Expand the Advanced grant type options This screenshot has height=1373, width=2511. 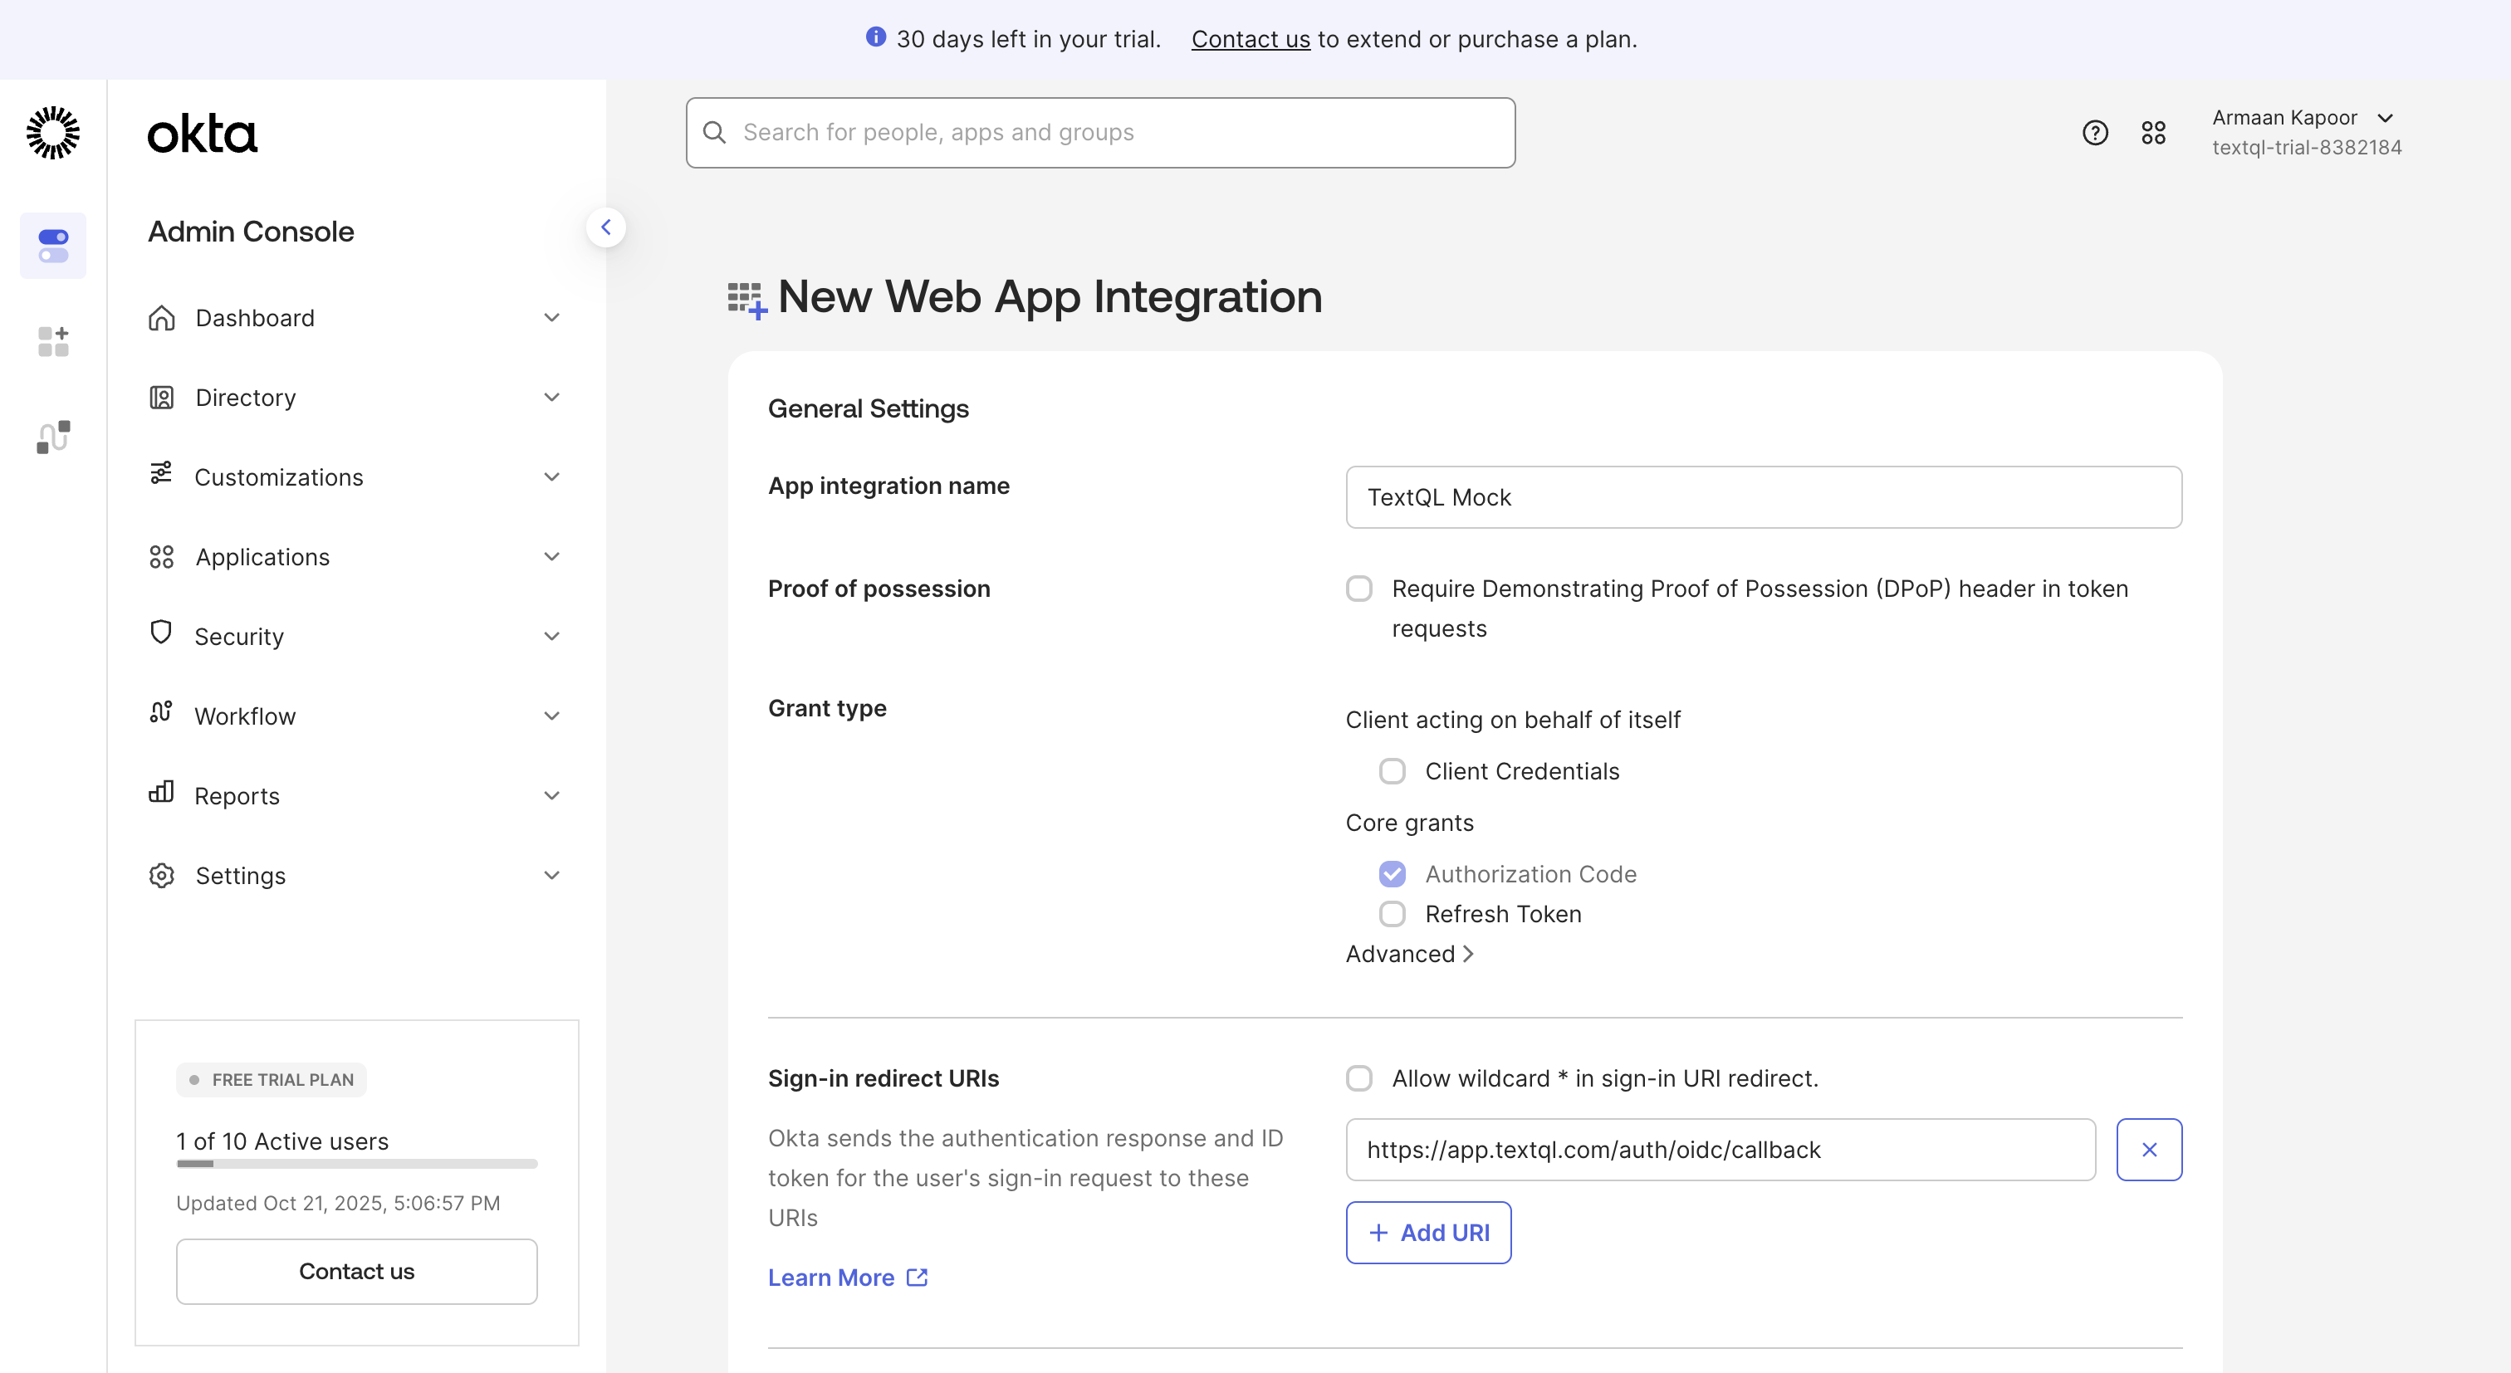[x=1408, y=954]
